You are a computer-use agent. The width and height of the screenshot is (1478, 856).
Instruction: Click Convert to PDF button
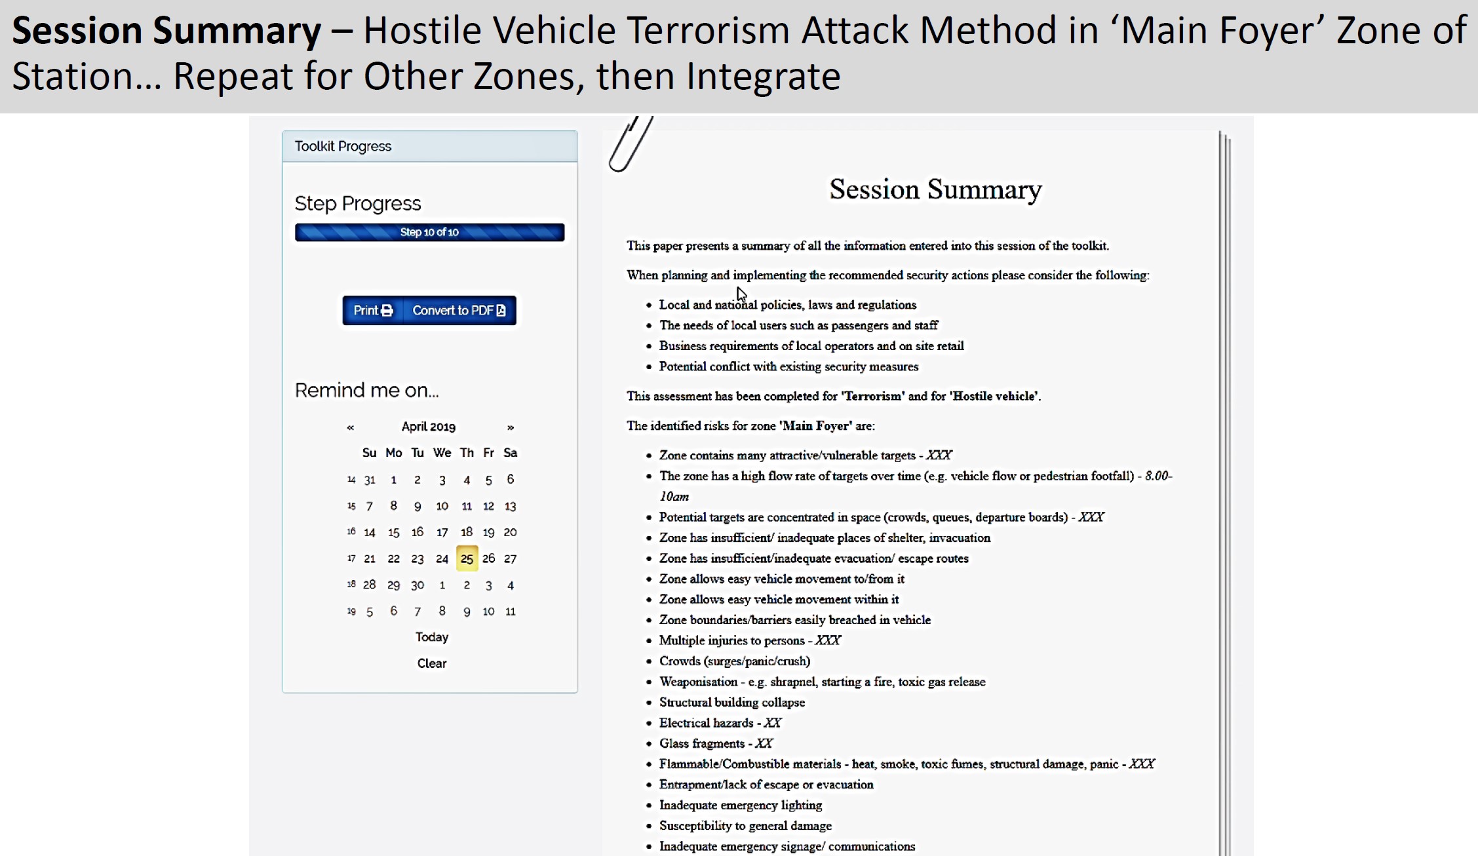coord(459,310)
